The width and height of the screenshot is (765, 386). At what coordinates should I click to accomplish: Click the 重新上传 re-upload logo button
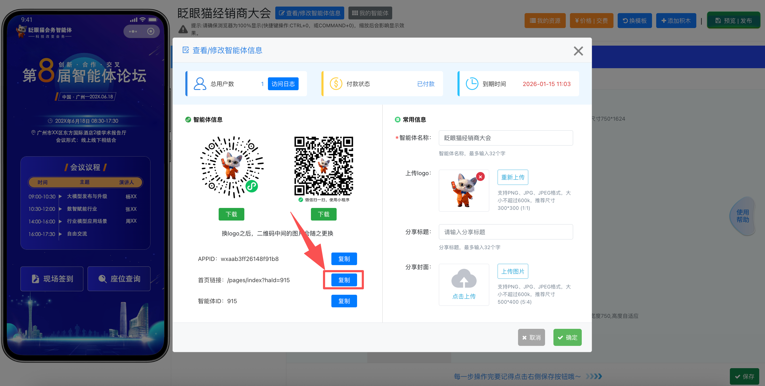click(x=513, y=177)
